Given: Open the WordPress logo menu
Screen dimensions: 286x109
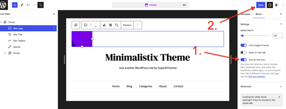Looking at the screenshot, I should 4,5.
